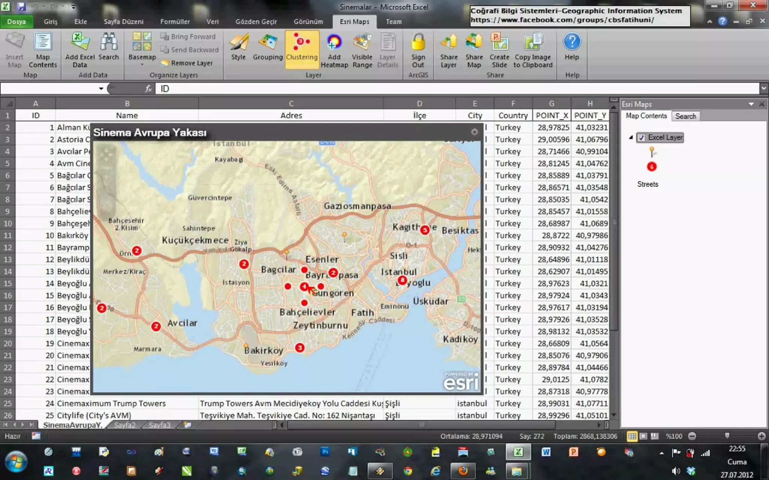Click the Map Contents ribbon icon

pos(42,51)
